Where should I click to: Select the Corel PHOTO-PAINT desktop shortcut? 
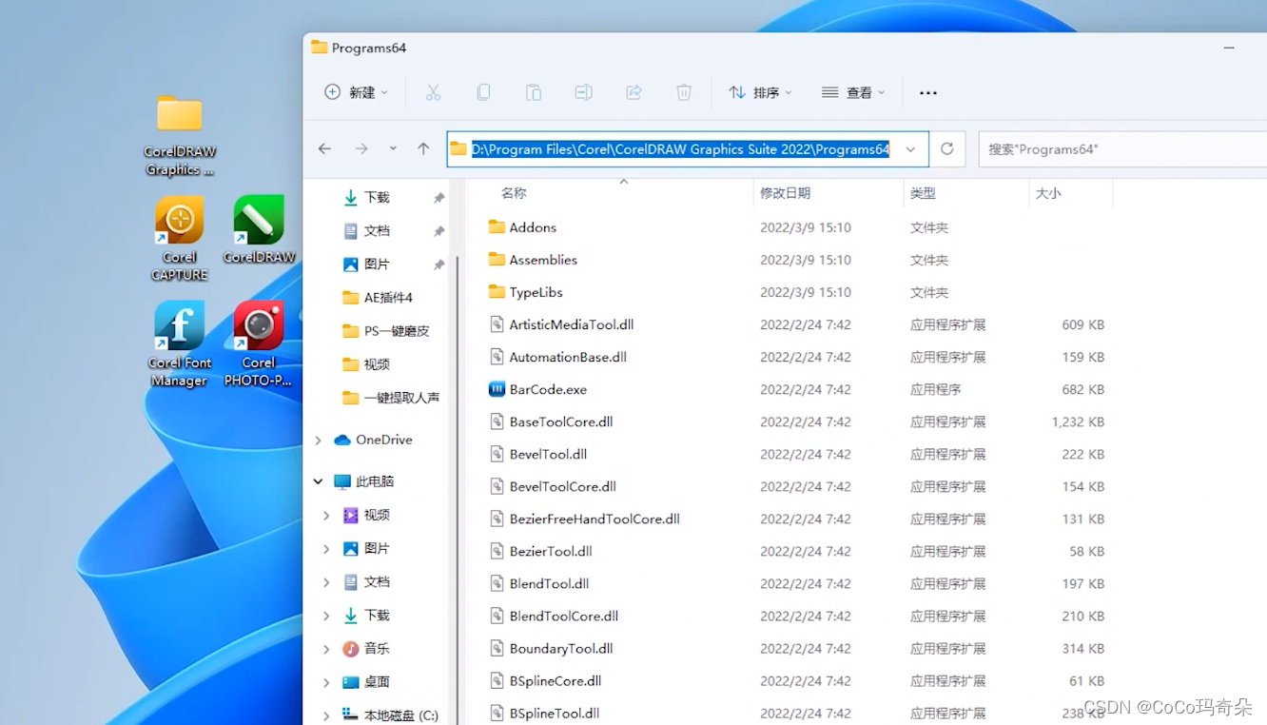pyautogui.click(x=259, y=344)
